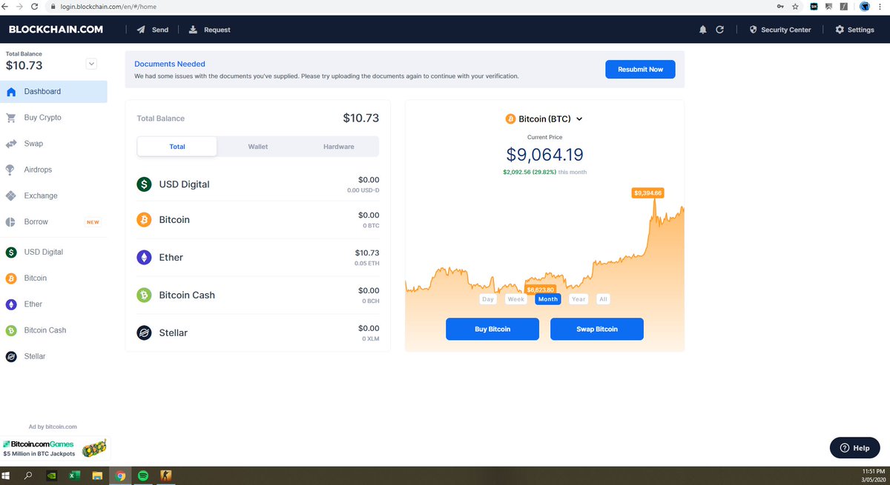Open the notifications bell icon
This screenshot has height=485, width=890.
[703, 30]
